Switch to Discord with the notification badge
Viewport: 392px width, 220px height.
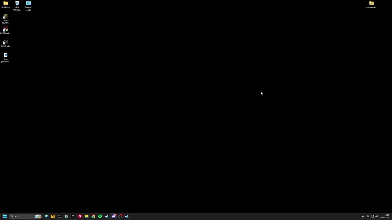click(113, 216)
